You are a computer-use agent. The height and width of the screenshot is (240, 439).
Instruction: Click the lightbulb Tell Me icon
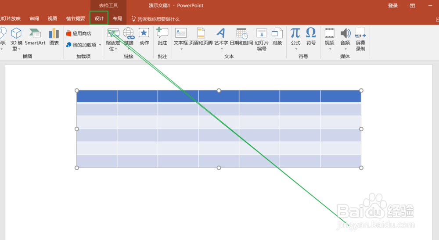pyautogui.click(x=133, y=19)
